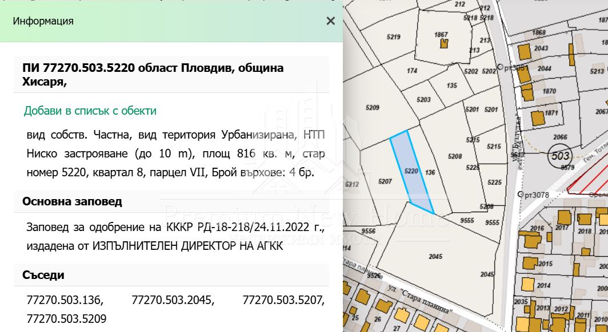
Task: Select parcel 5219 on the map
Action: [393, 37]
